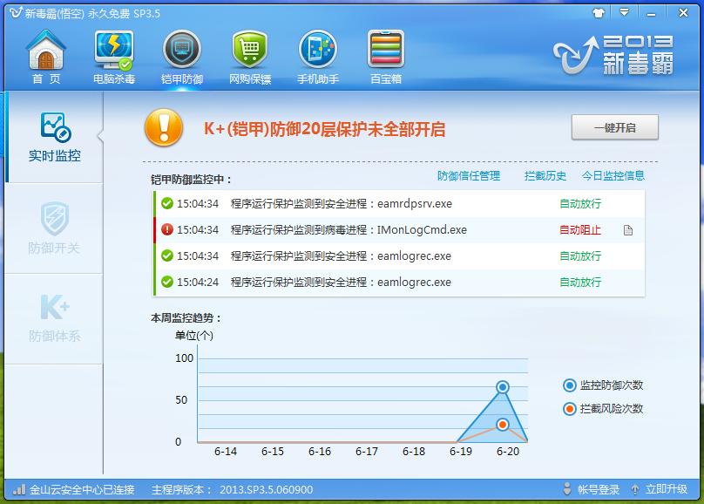Click green check icon on 15:04:24 eamlogrec.exe row
The height and width of the screenshot is (504, 704).
pos(167,283)
